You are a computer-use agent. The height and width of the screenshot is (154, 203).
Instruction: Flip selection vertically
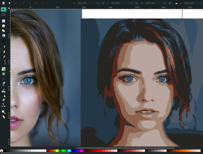point(42,3)
